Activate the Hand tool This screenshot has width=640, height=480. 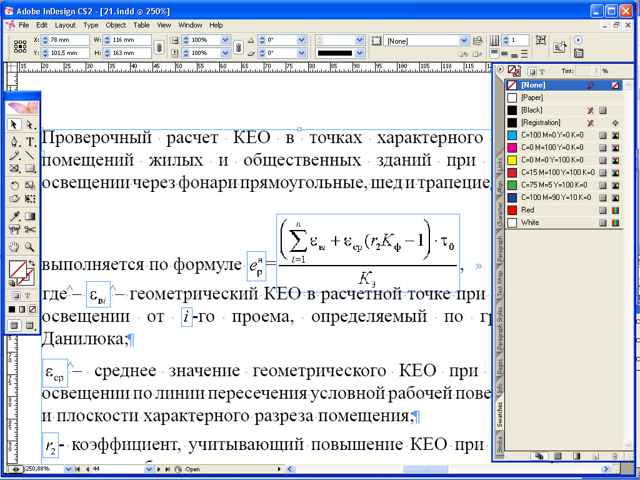pyautogui.click(x=15, y=247)
